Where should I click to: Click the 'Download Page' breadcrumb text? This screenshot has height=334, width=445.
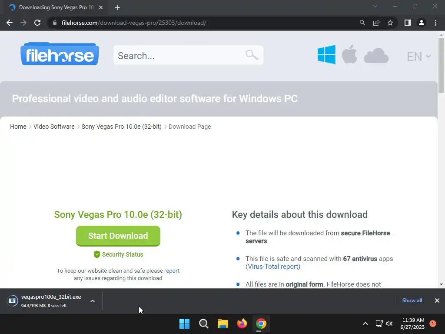pos(189,127)
